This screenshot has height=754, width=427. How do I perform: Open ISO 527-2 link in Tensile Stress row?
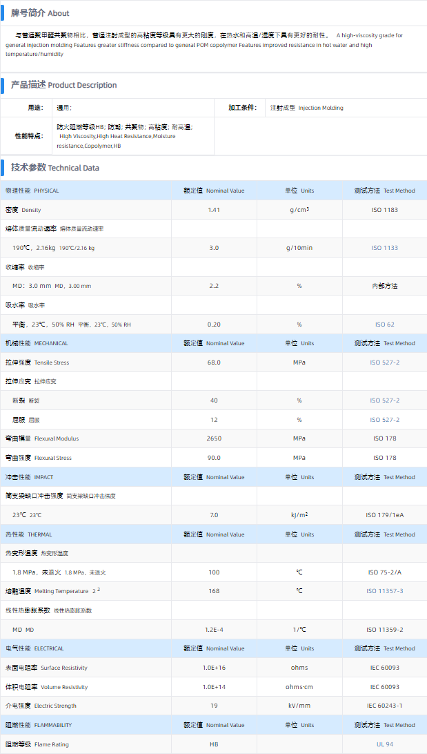384,362
